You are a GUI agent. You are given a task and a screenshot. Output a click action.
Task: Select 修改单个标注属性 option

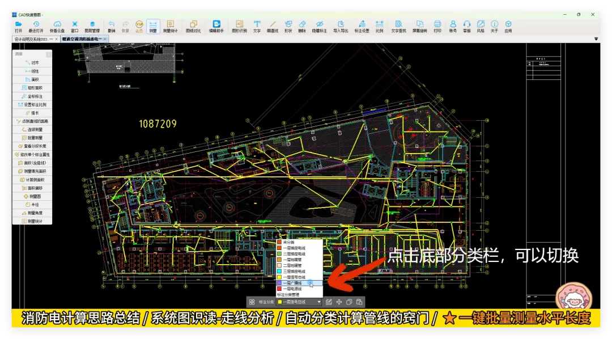(32, 155)
